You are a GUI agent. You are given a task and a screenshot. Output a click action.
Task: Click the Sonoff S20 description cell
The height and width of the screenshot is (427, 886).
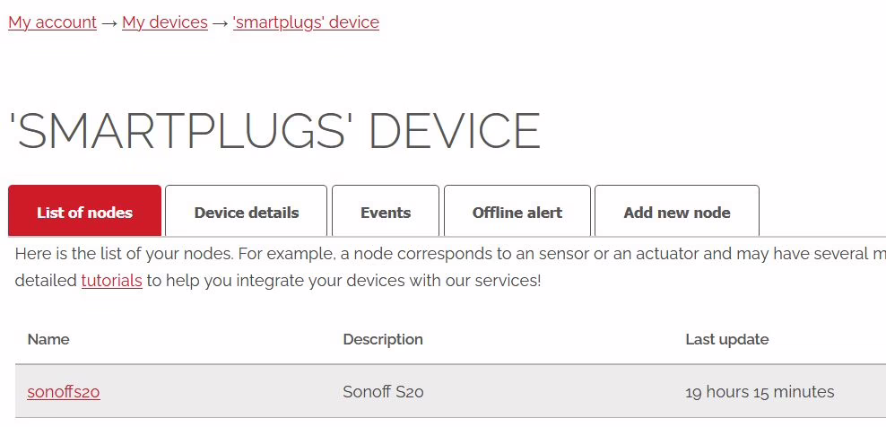pyautogui.click(x=383, y=392)
